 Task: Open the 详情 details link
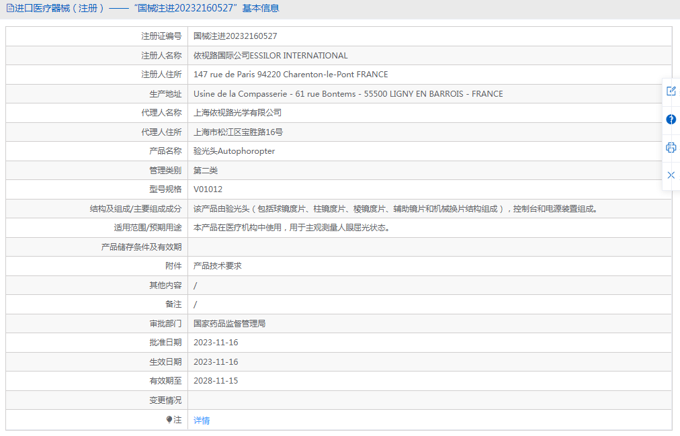pyautogui.click(x=202, y=420)
